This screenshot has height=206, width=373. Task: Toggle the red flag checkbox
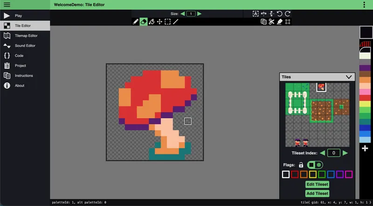(295, 174)
